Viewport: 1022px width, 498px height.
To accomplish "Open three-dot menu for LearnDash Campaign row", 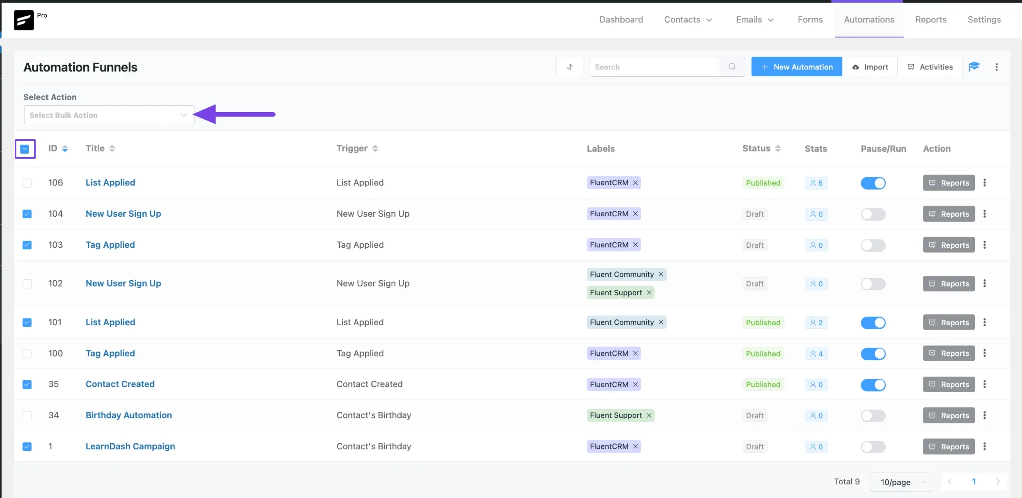I will (x=984, y=446).
